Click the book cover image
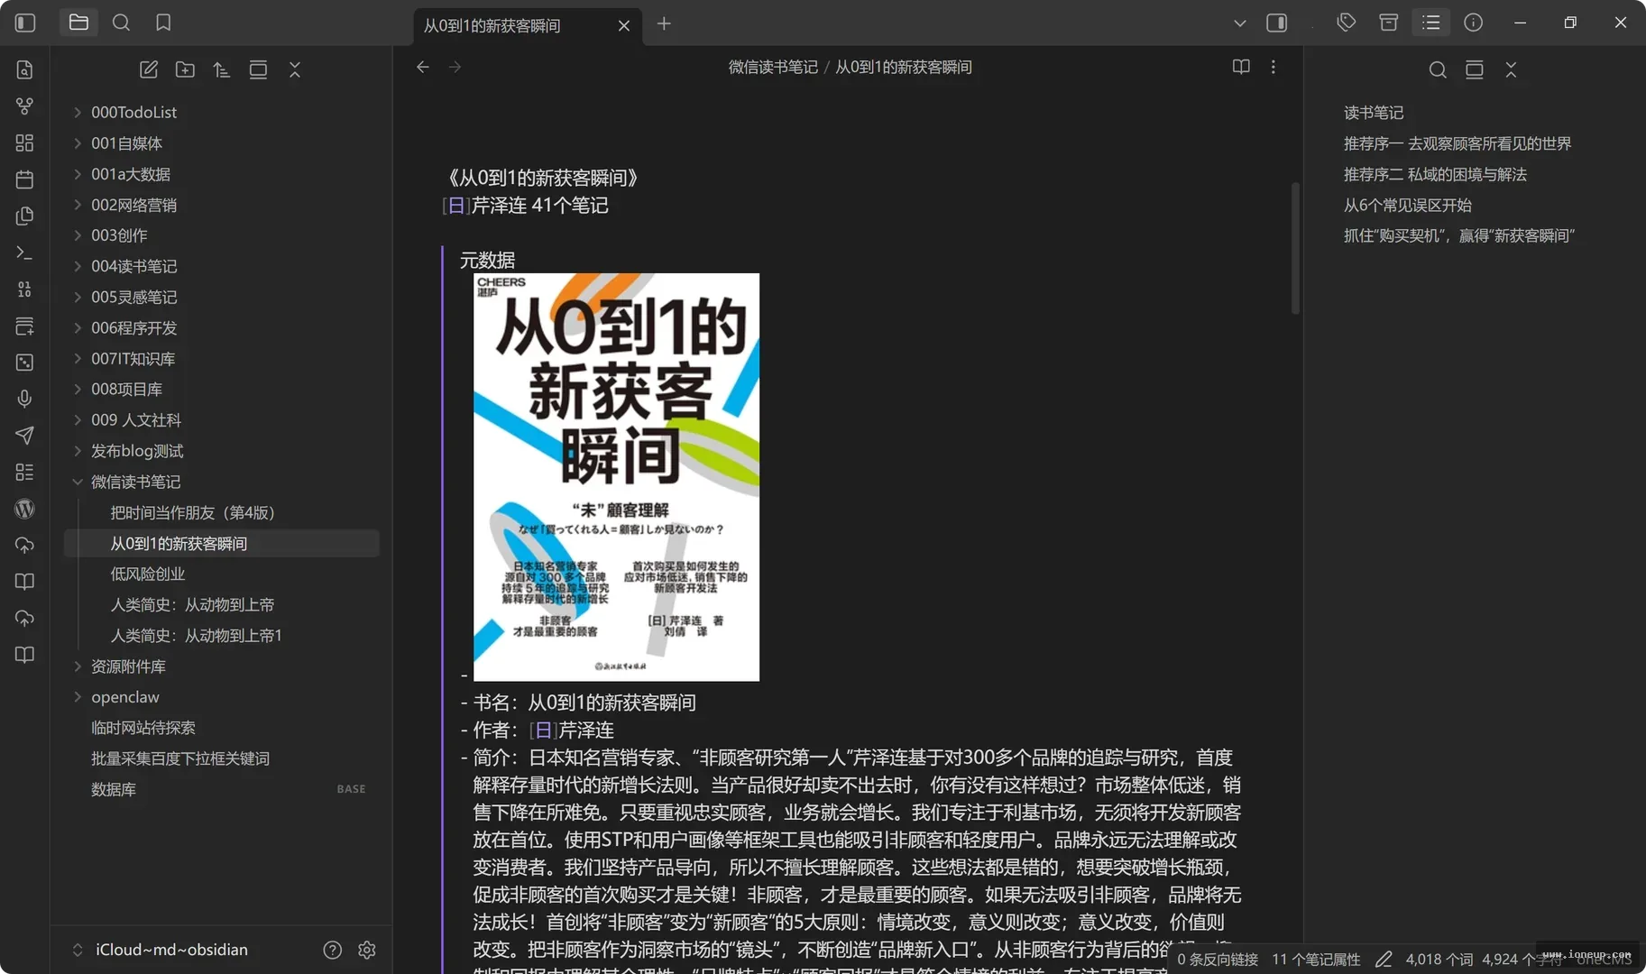Viewport: 1646px width, 974px height. [616, 477]
